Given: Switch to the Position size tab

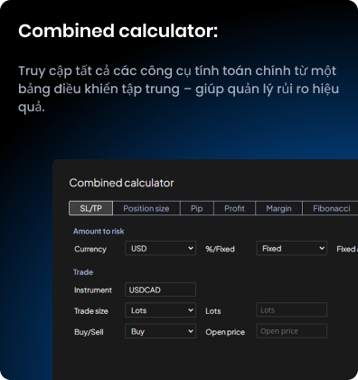Looking at the screenshot, I should (146, 208).
